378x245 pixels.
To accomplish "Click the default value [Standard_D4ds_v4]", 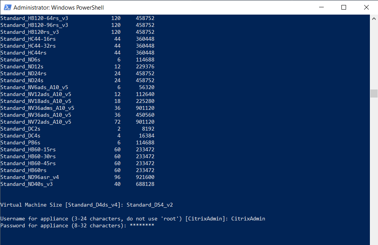I will pos(94,205).
